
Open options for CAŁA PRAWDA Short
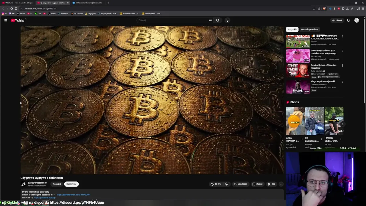click(302, 139)
